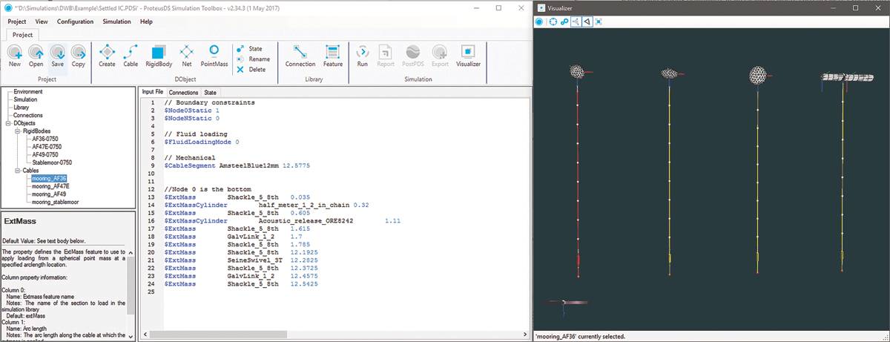Copy the project with the Copy icon
Viewport: 890px width, 342px height.
point(79,56)
